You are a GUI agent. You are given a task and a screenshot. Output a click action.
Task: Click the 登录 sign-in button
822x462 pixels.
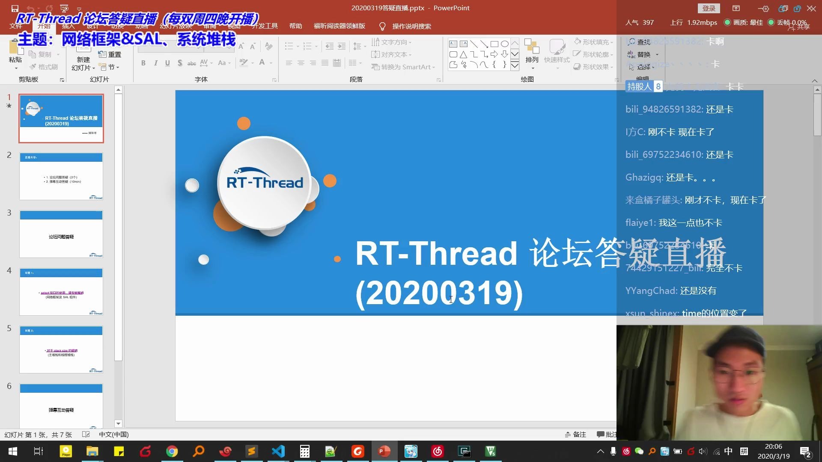[x=709, y=8]
